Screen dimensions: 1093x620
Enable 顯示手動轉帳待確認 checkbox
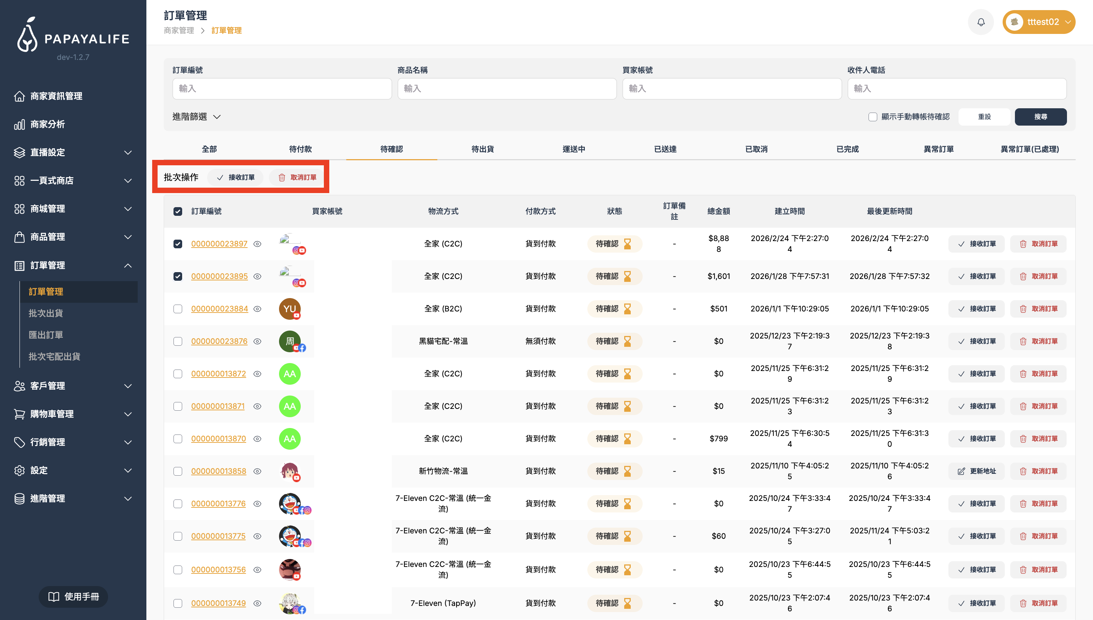click(x=873, y=117)
